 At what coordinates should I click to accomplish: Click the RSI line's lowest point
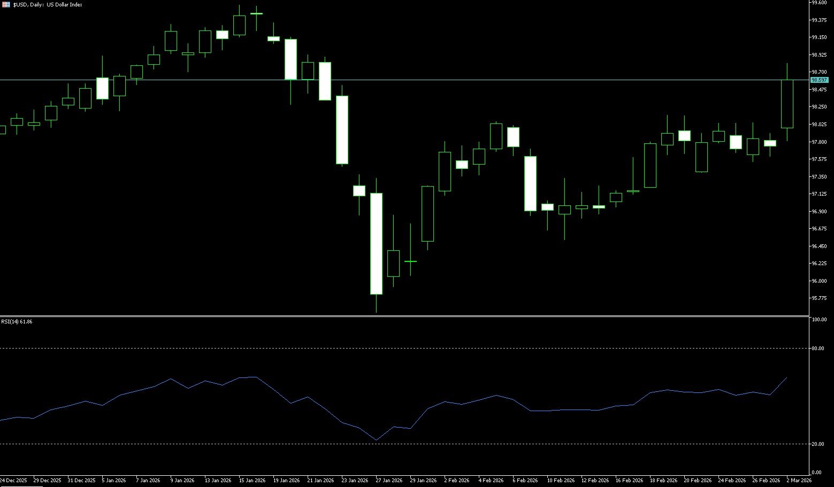[x=377, y=440]
